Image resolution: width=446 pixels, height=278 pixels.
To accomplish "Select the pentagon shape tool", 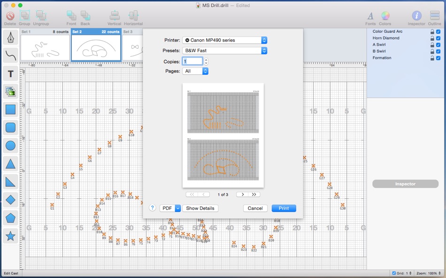I will (x=10, y=218).
